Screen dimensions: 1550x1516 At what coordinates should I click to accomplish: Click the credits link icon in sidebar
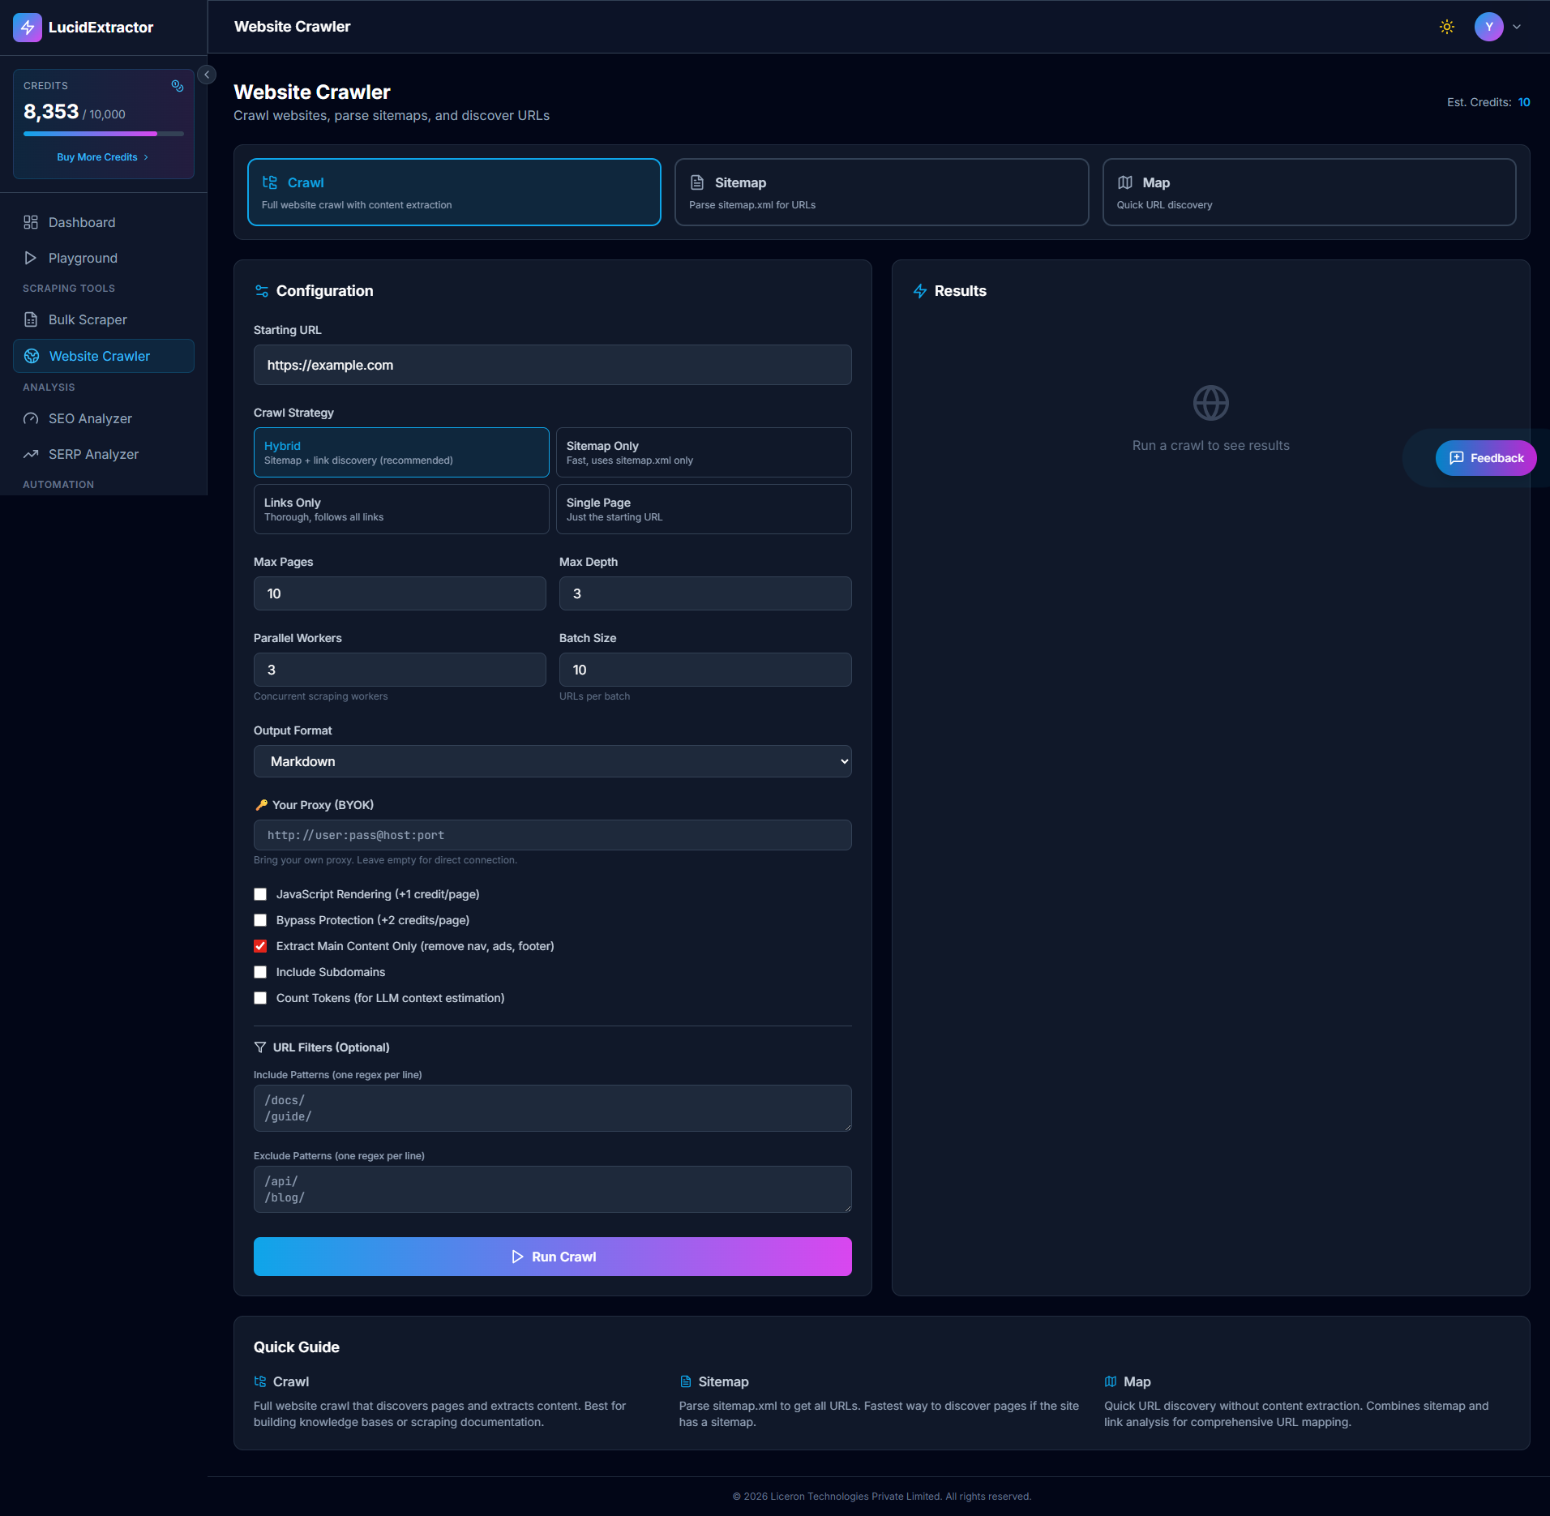point(178,85)
